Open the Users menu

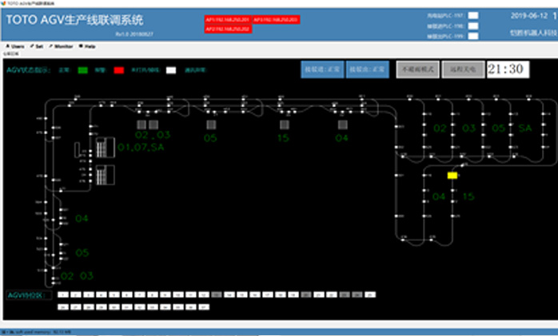click(x=15, y=46)
